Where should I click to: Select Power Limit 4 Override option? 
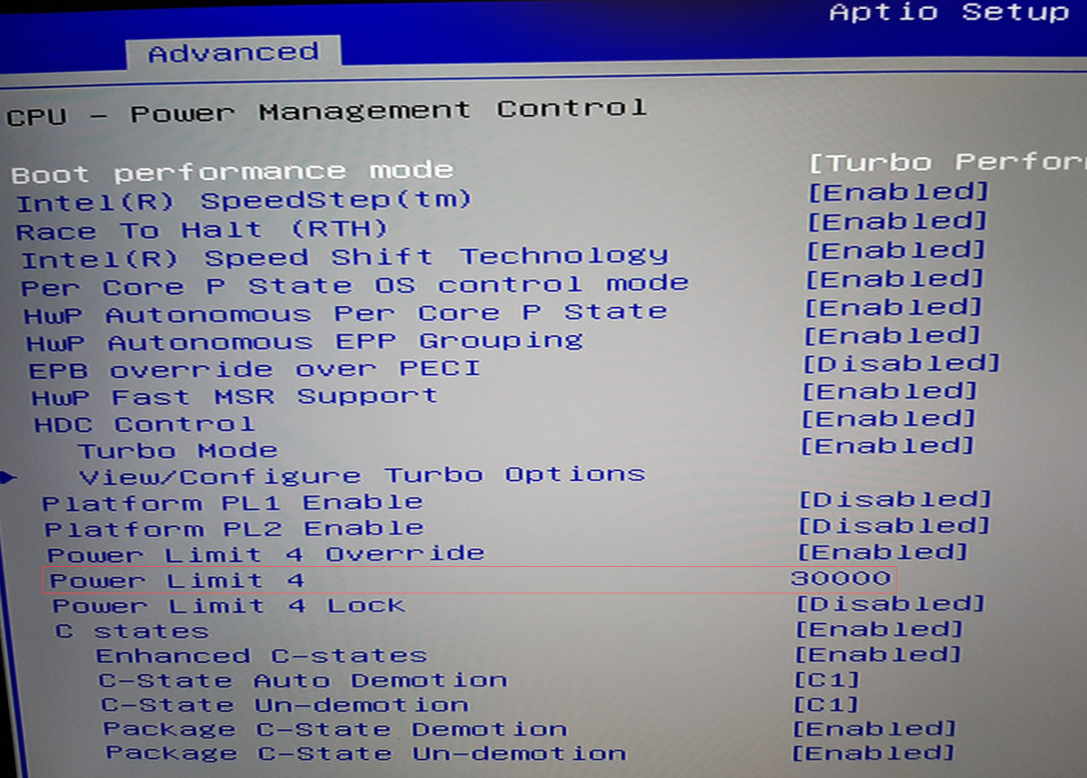(265, 554)
